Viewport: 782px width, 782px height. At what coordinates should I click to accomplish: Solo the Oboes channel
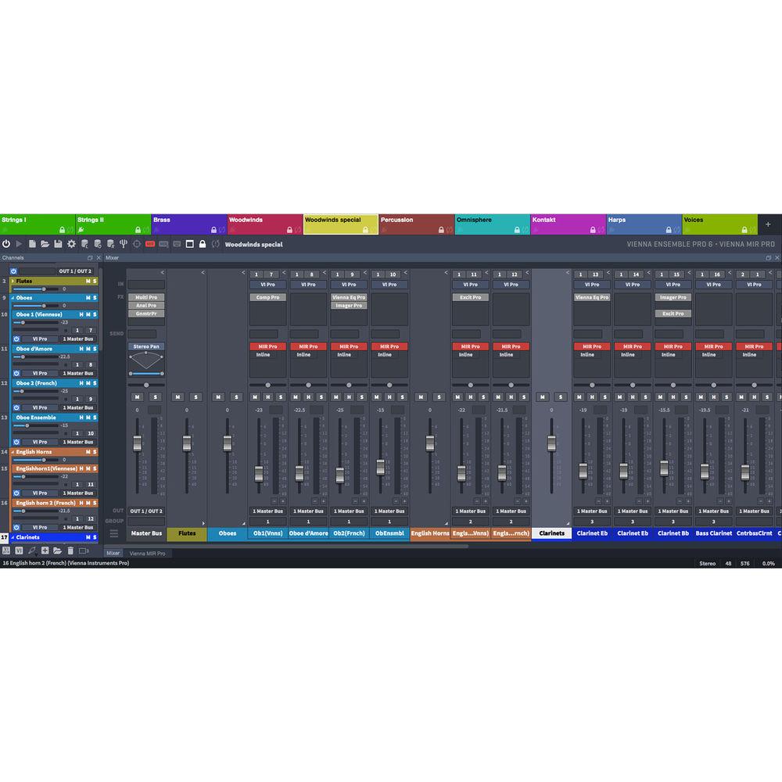pos(95,297)
